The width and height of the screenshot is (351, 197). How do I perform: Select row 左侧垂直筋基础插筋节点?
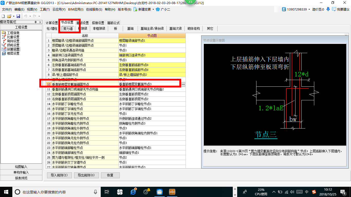pos(85,65)
